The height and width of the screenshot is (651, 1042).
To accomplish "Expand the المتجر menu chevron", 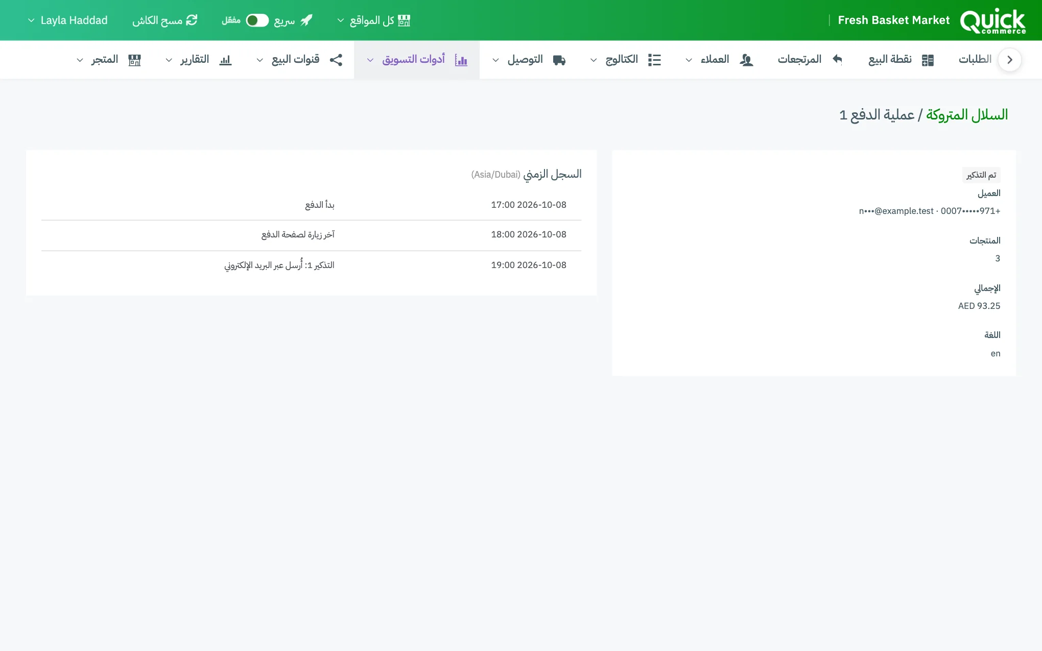I will [x=80, y=60].
